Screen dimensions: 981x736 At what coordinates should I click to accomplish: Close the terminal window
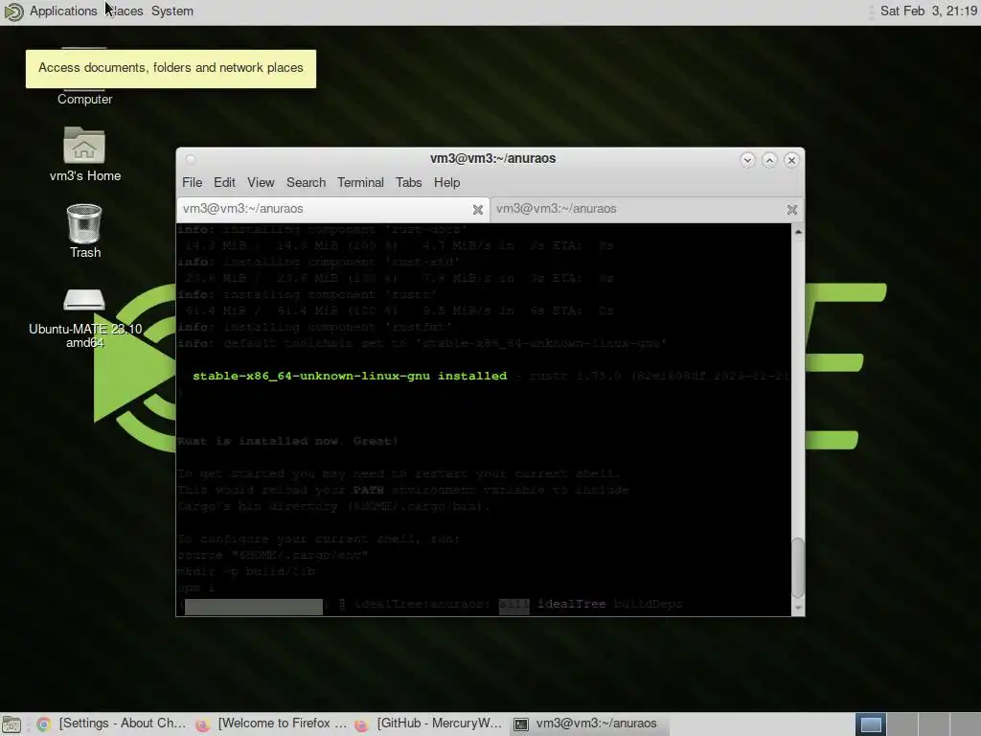[791, 160]
